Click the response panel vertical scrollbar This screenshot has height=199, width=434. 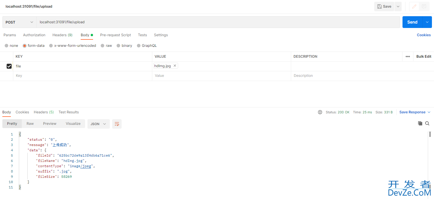[x=430, y=159]
